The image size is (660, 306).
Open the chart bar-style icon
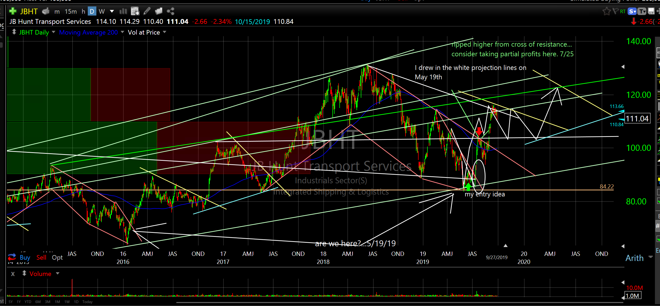[123, 11]
